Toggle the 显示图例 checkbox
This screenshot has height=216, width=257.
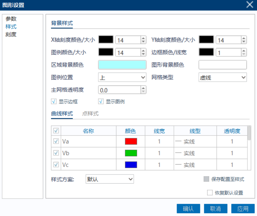[101, 101]
